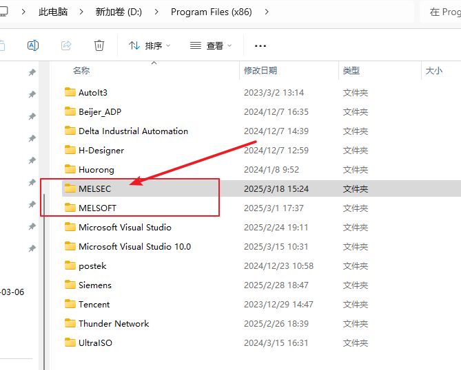This screenshot has width=461, height=370.
Task: Click the UltraISO folder name
Action: (x=95, y=343)
